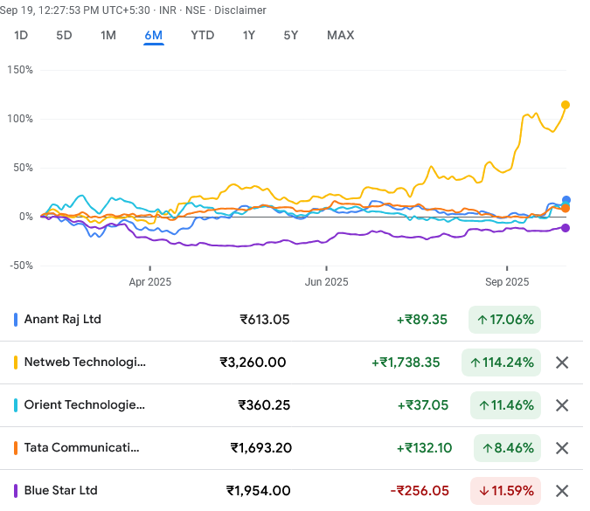The image size is (590, 511).
Task: Open the Disclaimer link
Action: pyautogui.click(x=240, y=10)
